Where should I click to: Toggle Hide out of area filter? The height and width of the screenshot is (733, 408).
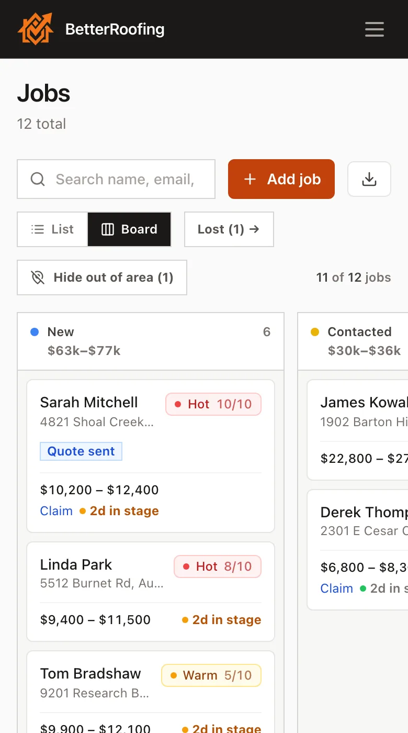pos(102,277)
